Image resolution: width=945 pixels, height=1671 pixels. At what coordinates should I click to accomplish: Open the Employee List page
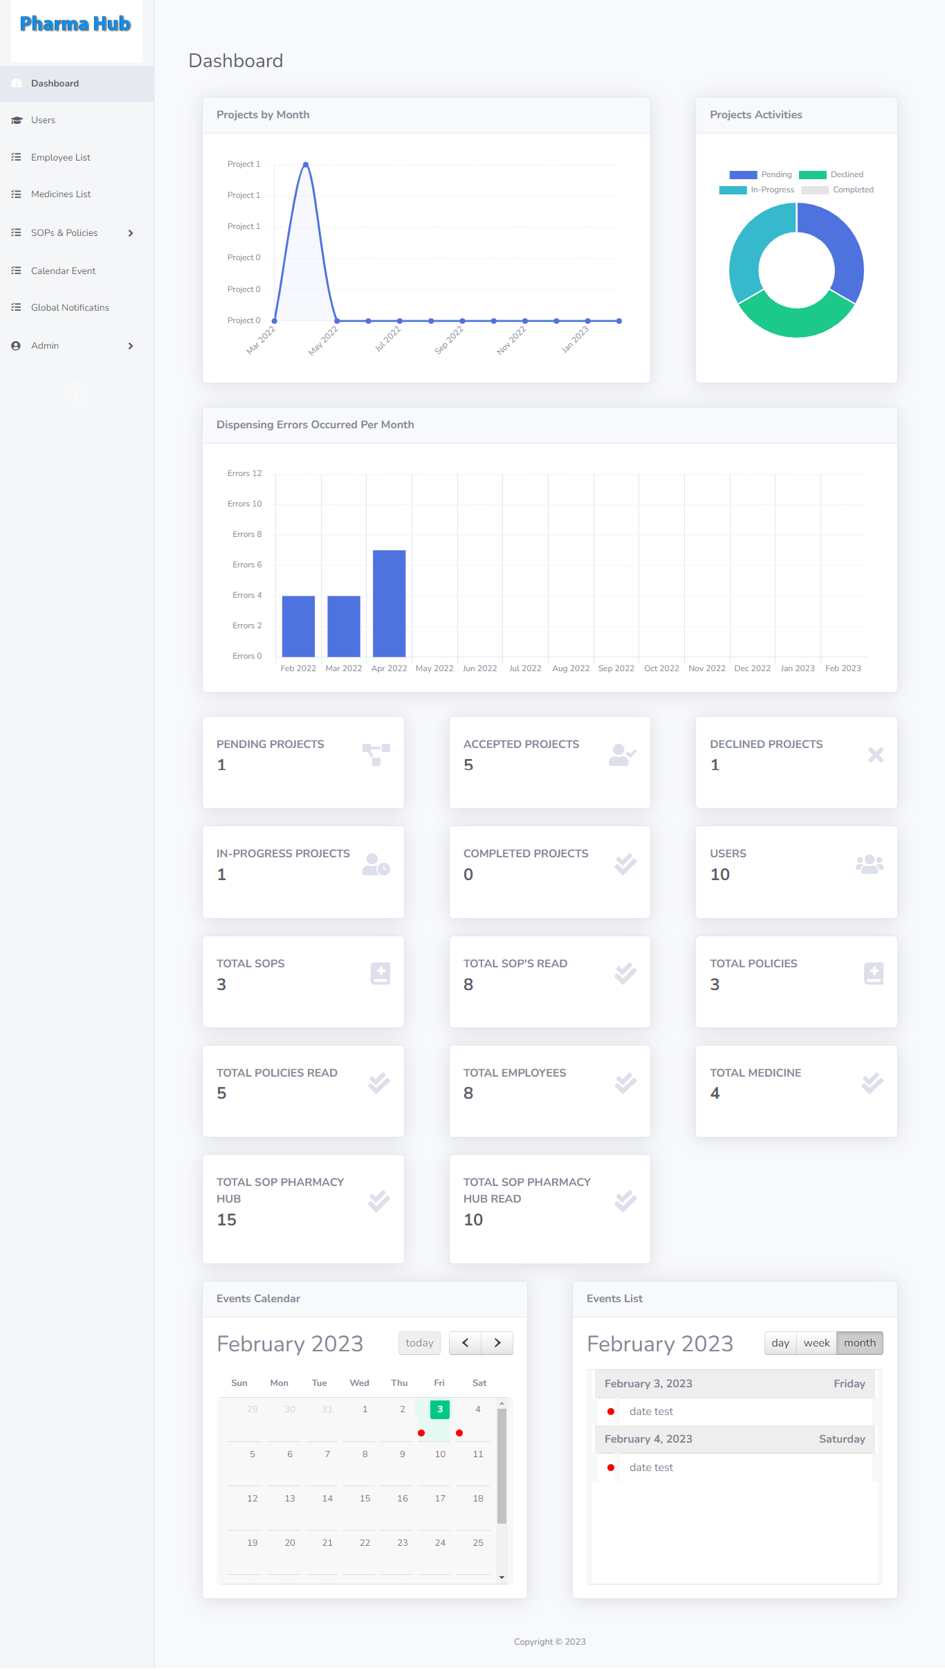77,158
